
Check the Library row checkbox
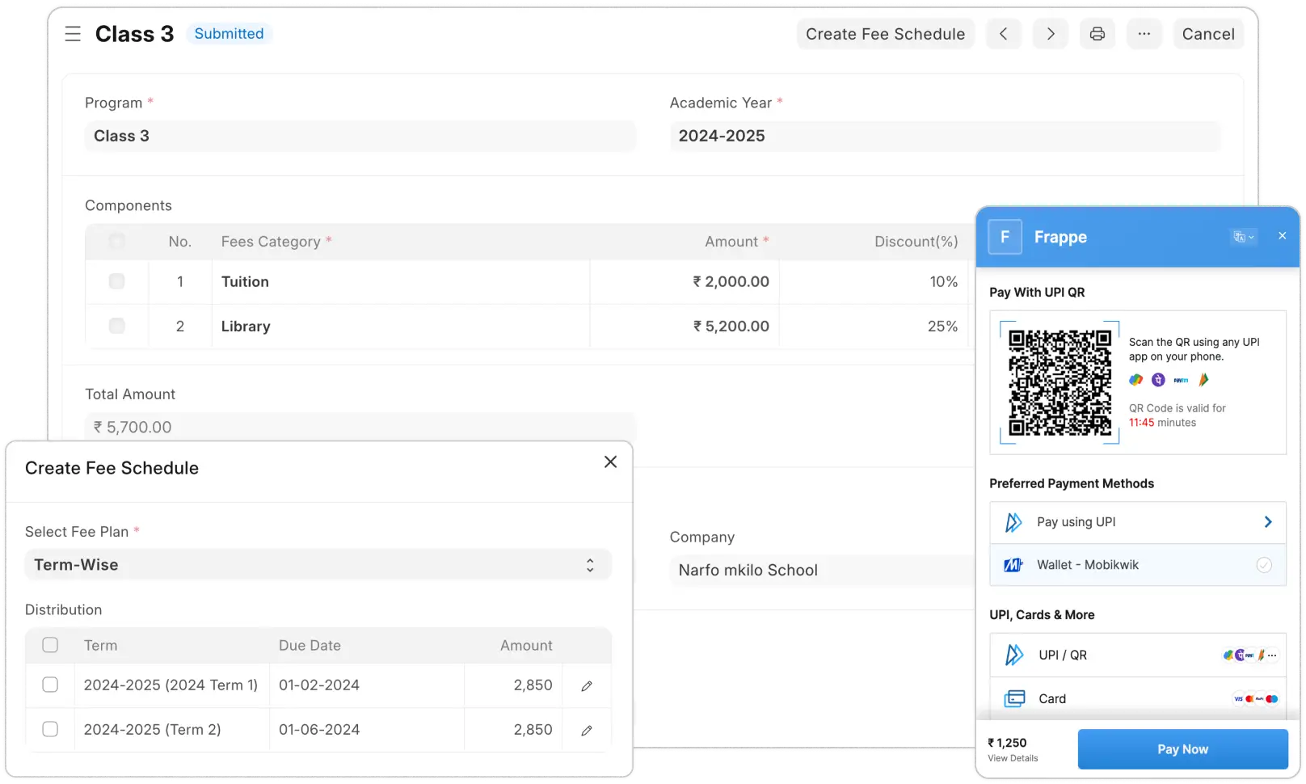[116, 326]
